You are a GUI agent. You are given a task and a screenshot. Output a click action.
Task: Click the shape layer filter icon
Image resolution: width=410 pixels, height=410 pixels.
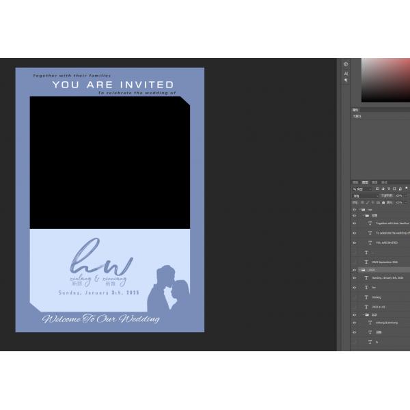pyautogui.click(x=394, y=189)
